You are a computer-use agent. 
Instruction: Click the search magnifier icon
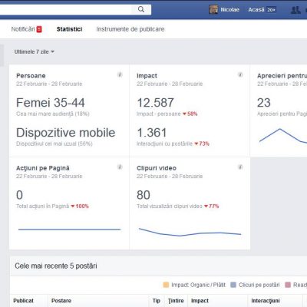click(141, 9)
